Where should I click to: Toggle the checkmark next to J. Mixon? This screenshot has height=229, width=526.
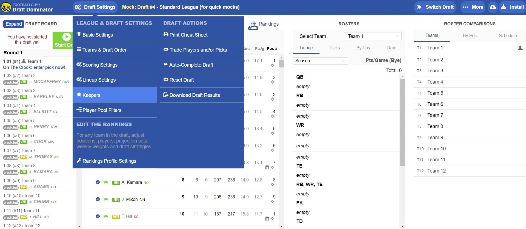pos(98,200)
